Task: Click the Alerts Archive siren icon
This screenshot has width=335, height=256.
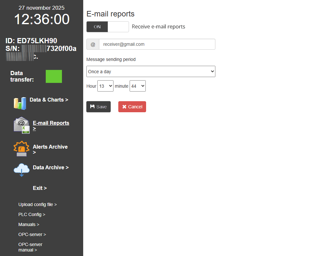Action: [21, 149]
